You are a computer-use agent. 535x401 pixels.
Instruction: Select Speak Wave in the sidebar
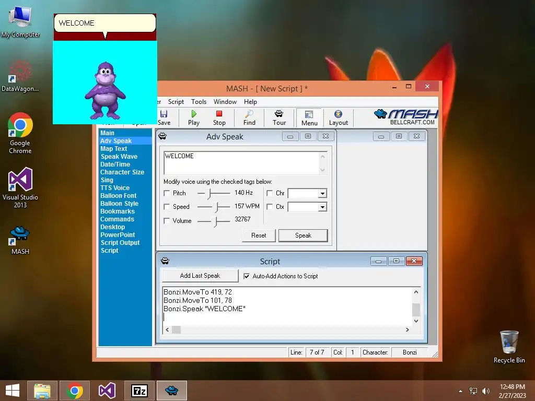pyautogui.click(x=119, y=157)
